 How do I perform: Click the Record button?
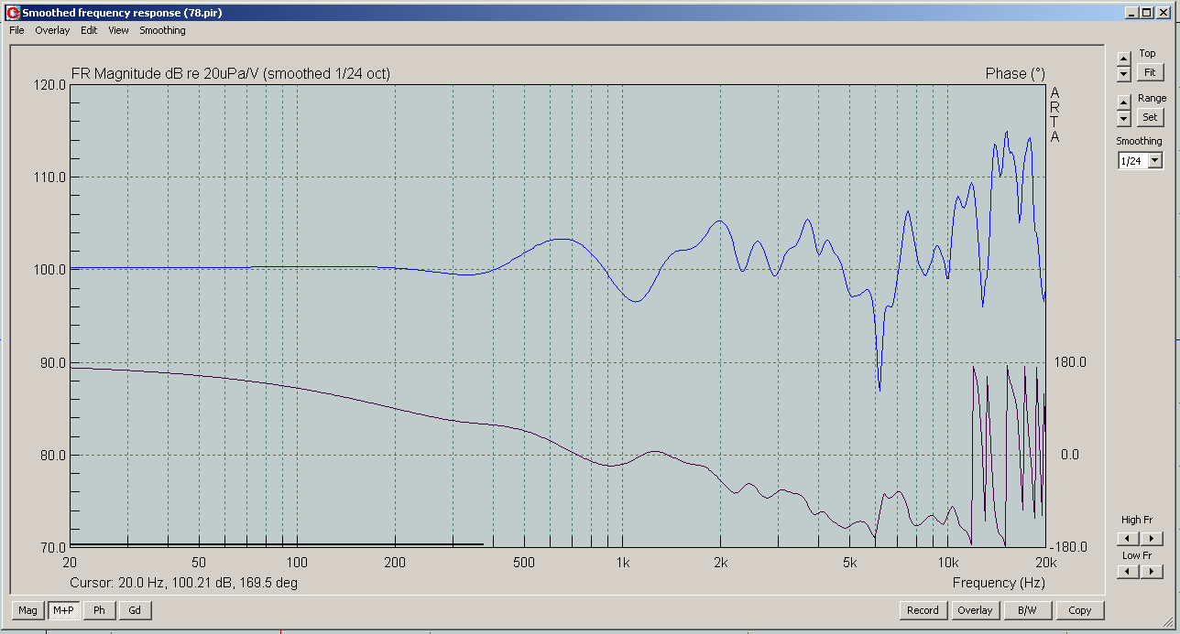pos(923,610)
